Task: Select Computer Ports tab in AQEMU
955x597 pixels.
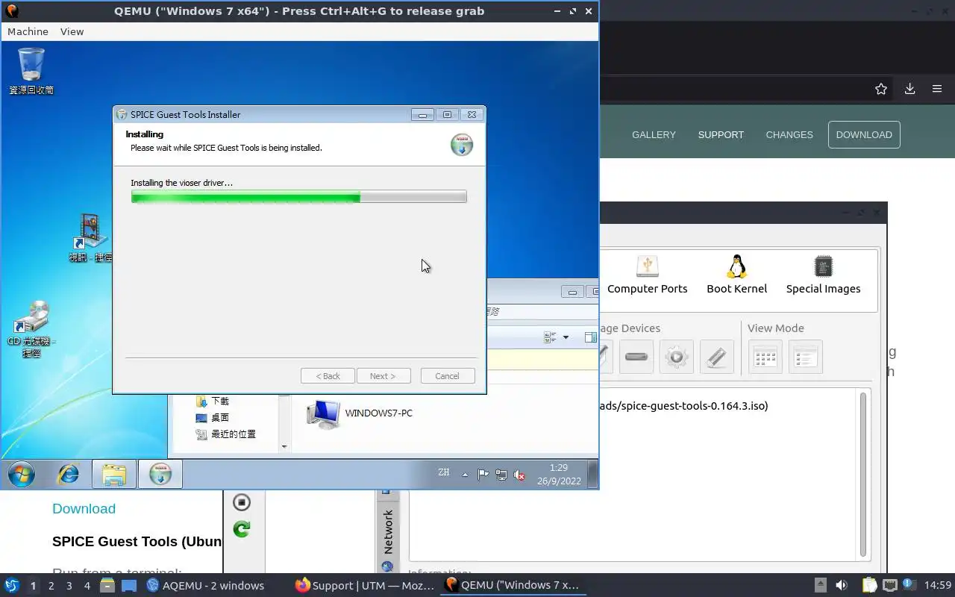Action: tap(647, 275)
